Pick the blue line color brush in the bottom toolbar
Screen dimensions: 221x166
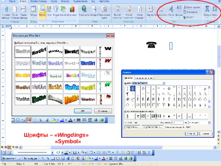point(96,158)
